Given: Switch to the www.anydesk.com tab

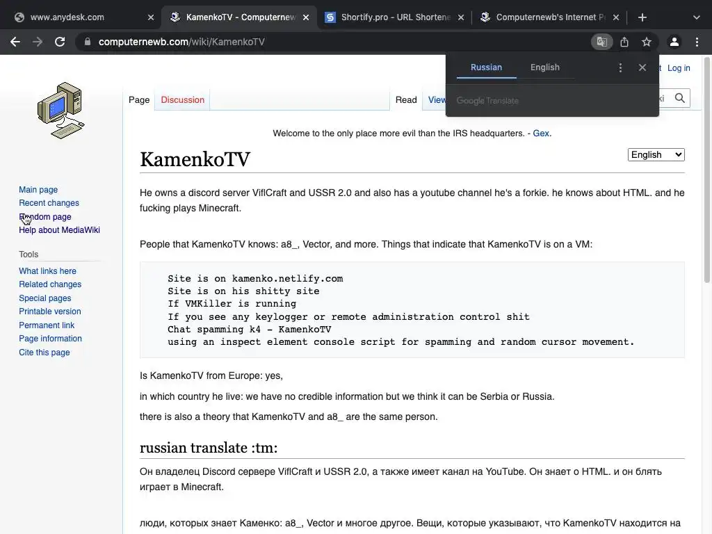Looking at the screenshot, I should pos(67,17).
